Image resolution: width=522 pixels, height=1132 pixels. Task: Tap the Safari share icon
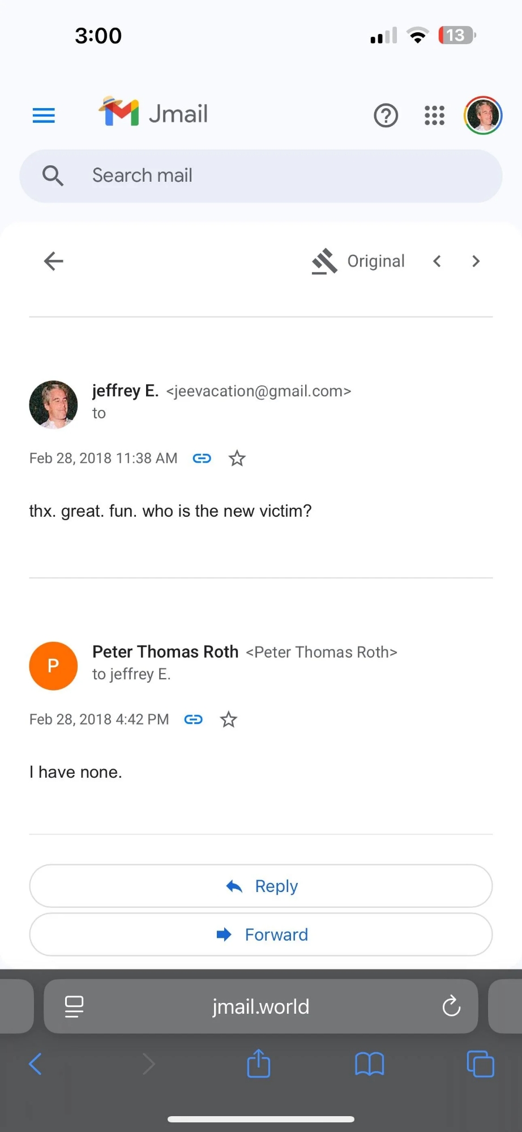259,1064
